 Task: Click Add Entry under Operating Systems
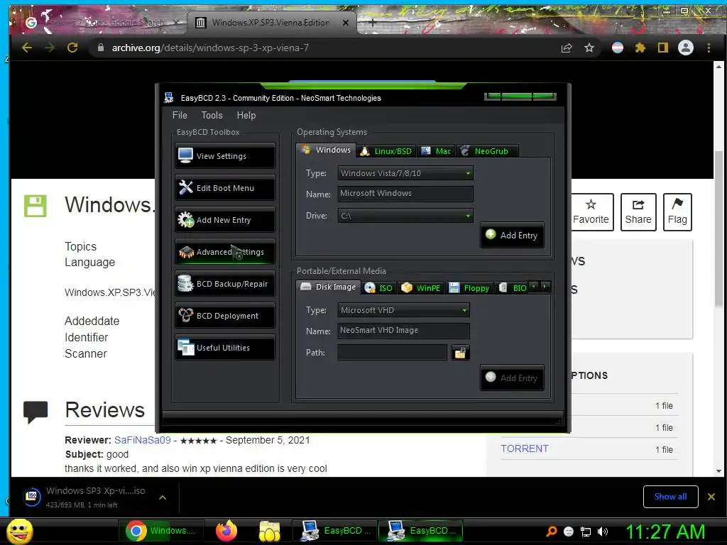[512, 235]
